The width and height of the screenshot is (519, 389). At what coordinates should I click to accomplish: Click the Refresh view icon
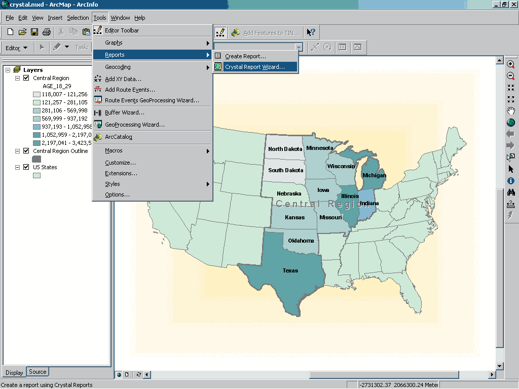click(x=139, y=374)
